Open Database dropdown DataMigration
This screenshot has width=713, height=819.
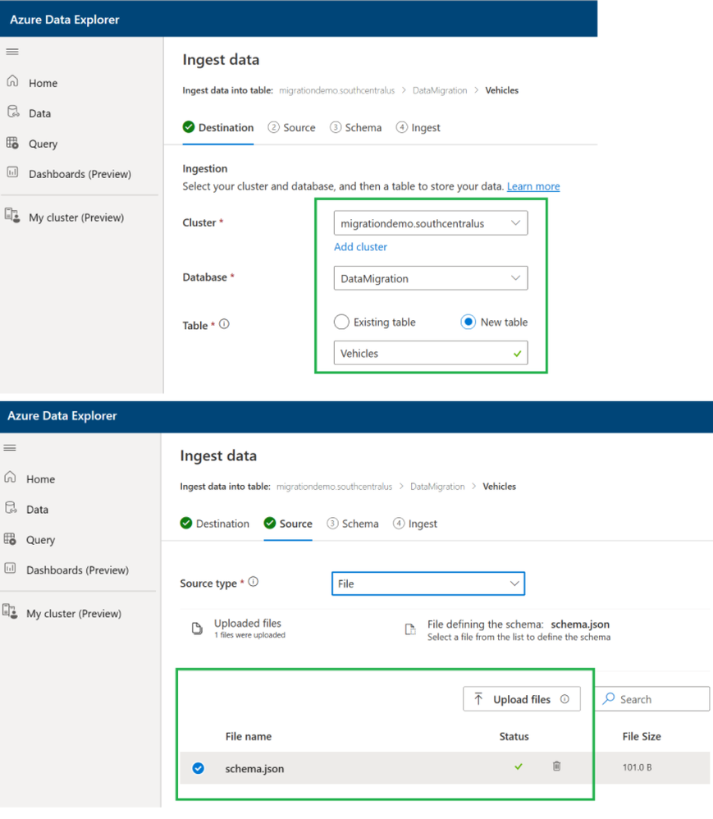(431, 278)
